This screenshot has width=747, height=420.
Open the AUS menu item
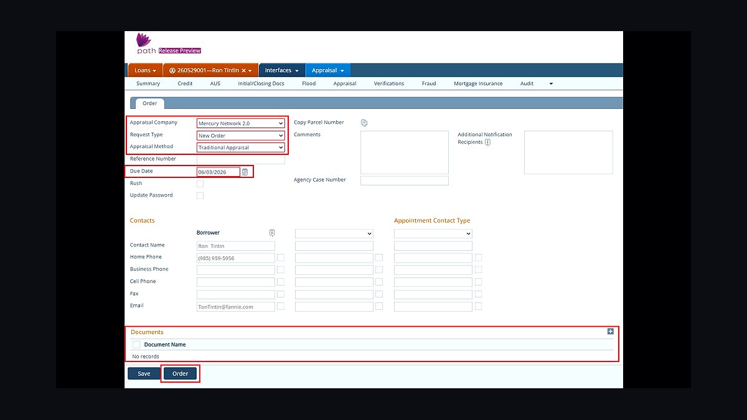(215, 83)
